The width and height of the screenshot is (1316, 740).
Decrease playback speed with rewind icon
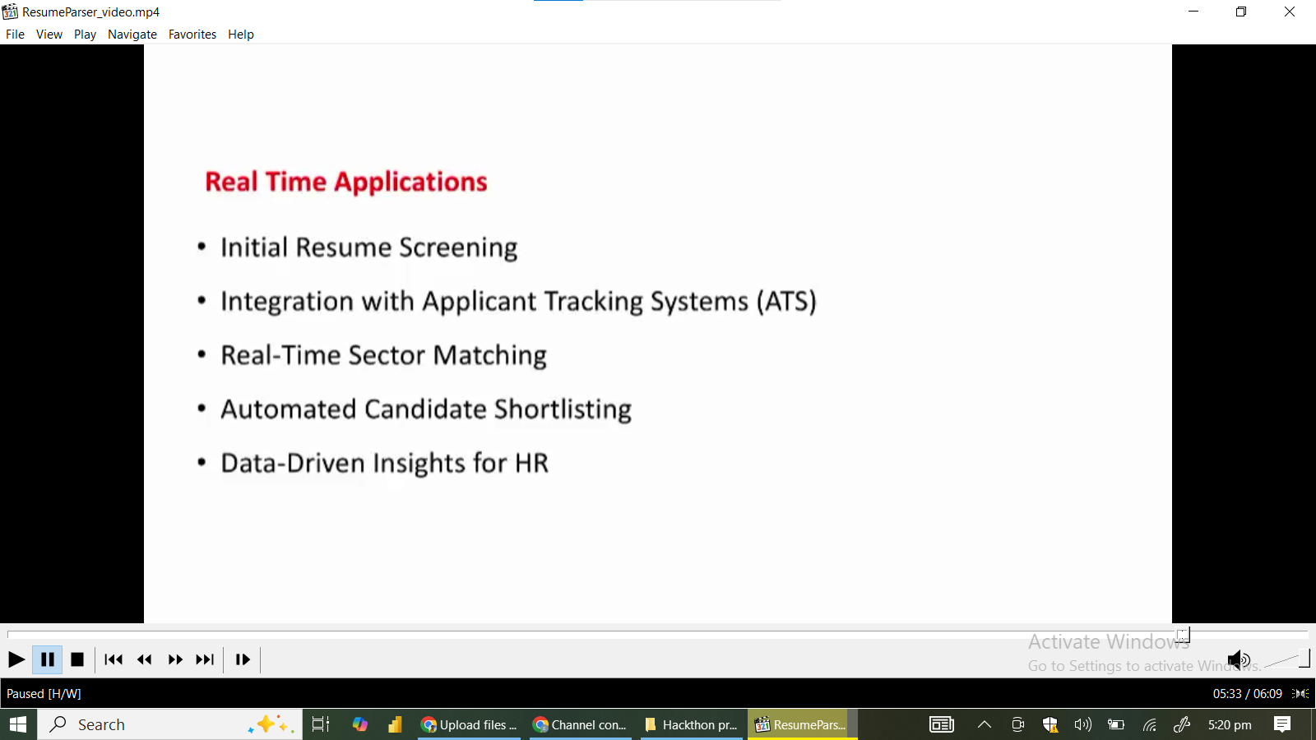click(x=145, y=659)
